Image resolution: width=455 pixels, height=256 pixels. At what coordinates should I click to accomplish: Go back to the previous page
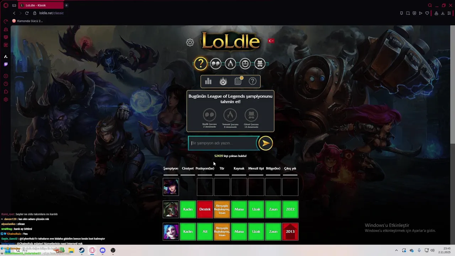coord(14,13)
